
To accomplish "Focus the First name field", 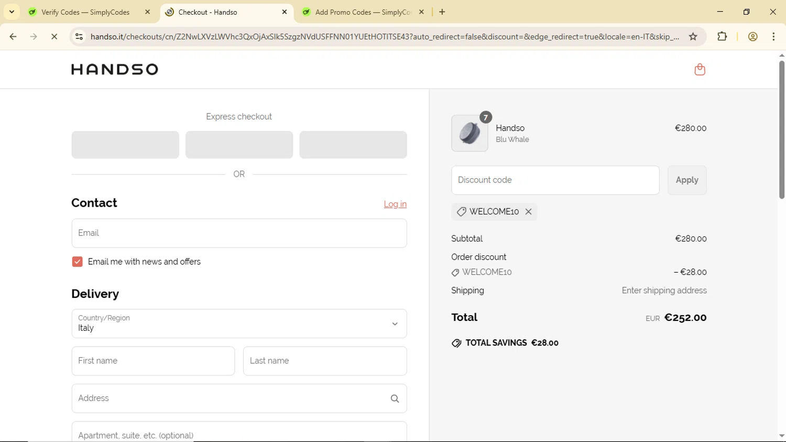I will click(153, 361).
